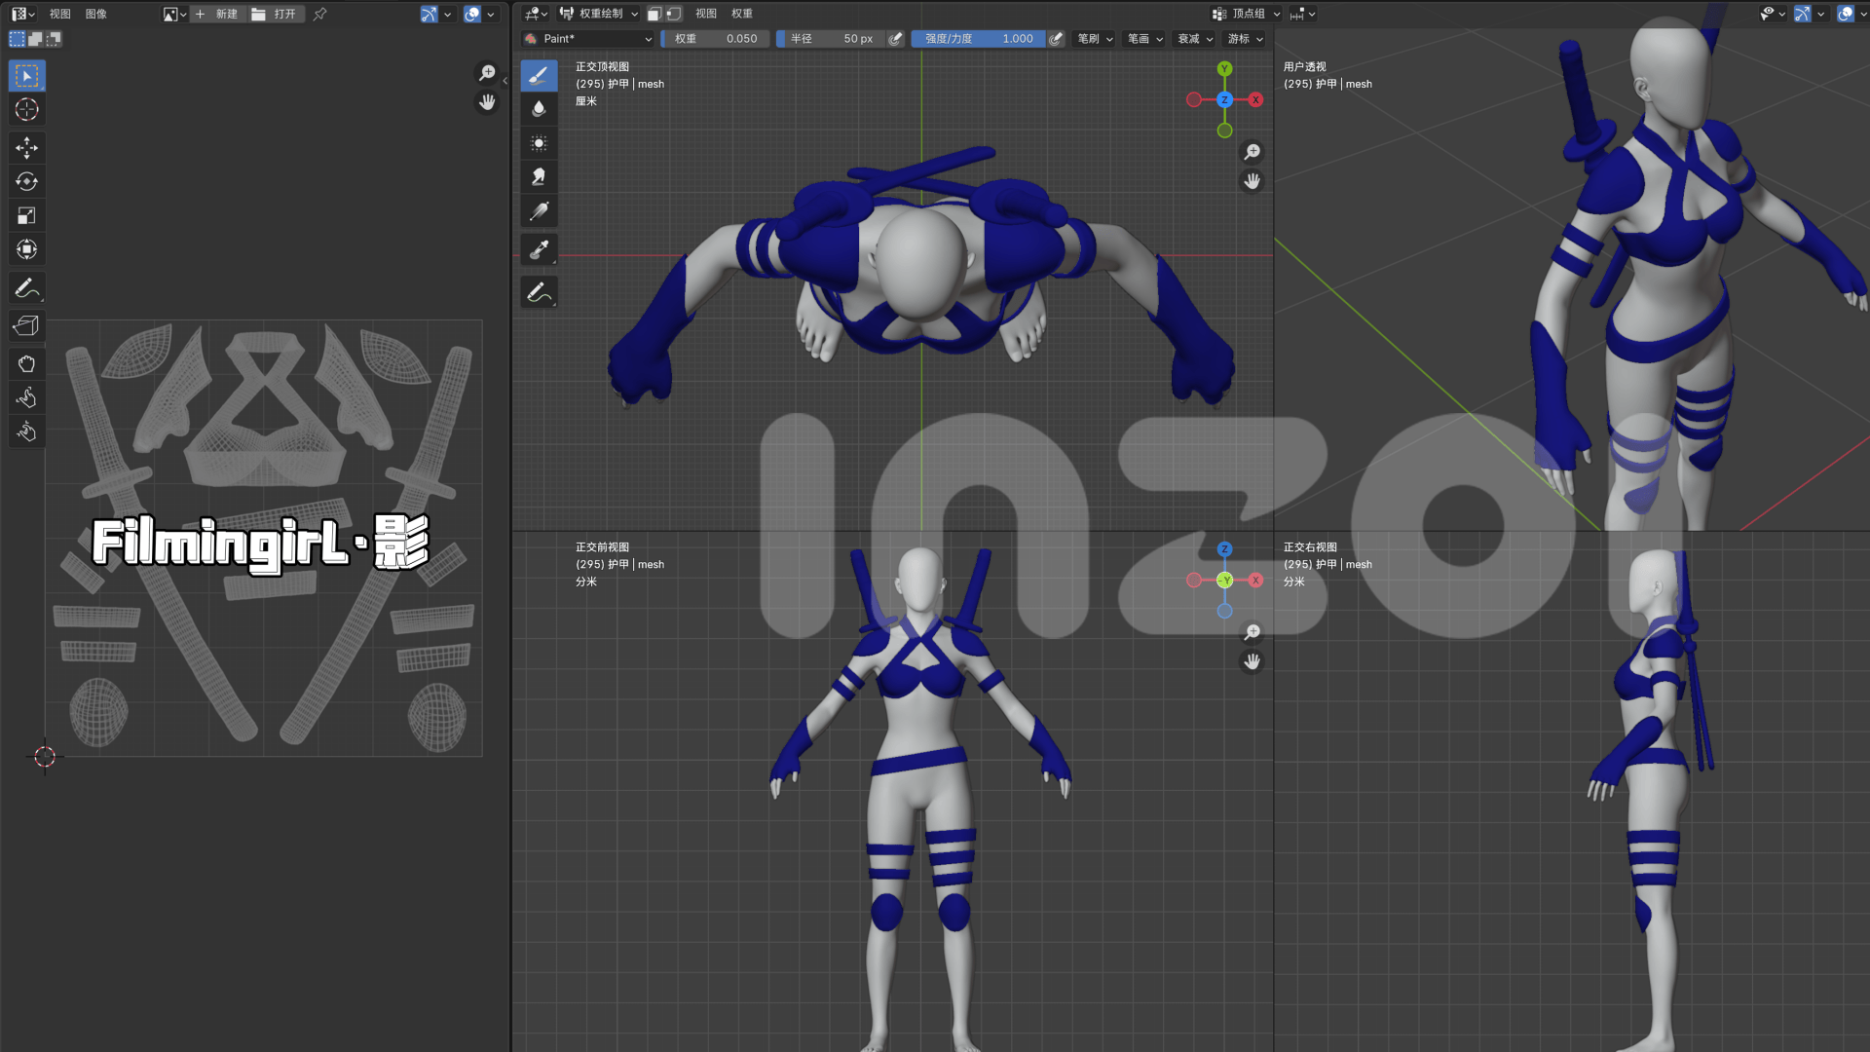Pin the current image in the image editor header

click(318, 14)
